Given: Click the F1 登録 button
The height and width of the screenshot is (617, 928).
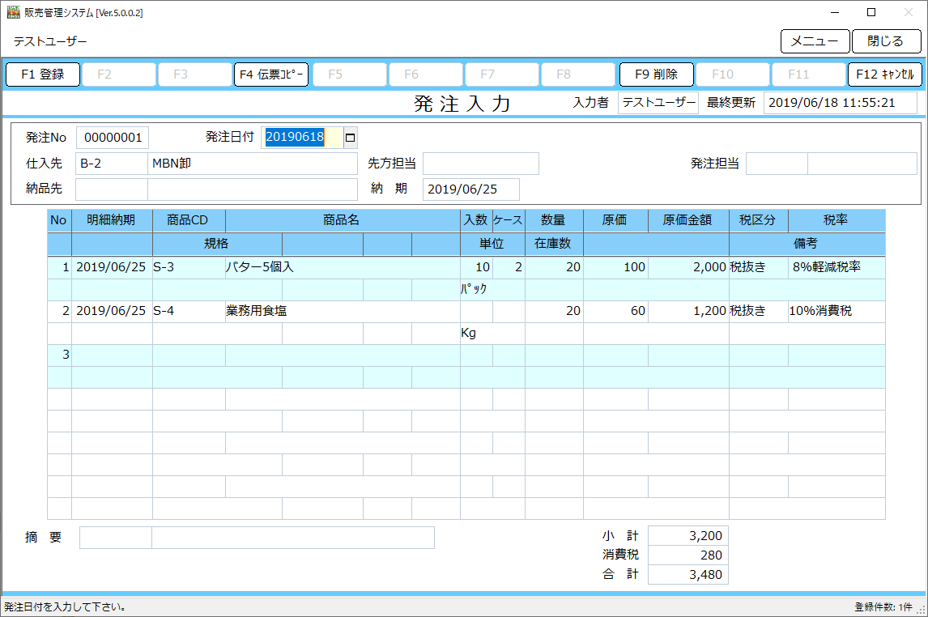Looking at the screenshot, I should point(43,74).
